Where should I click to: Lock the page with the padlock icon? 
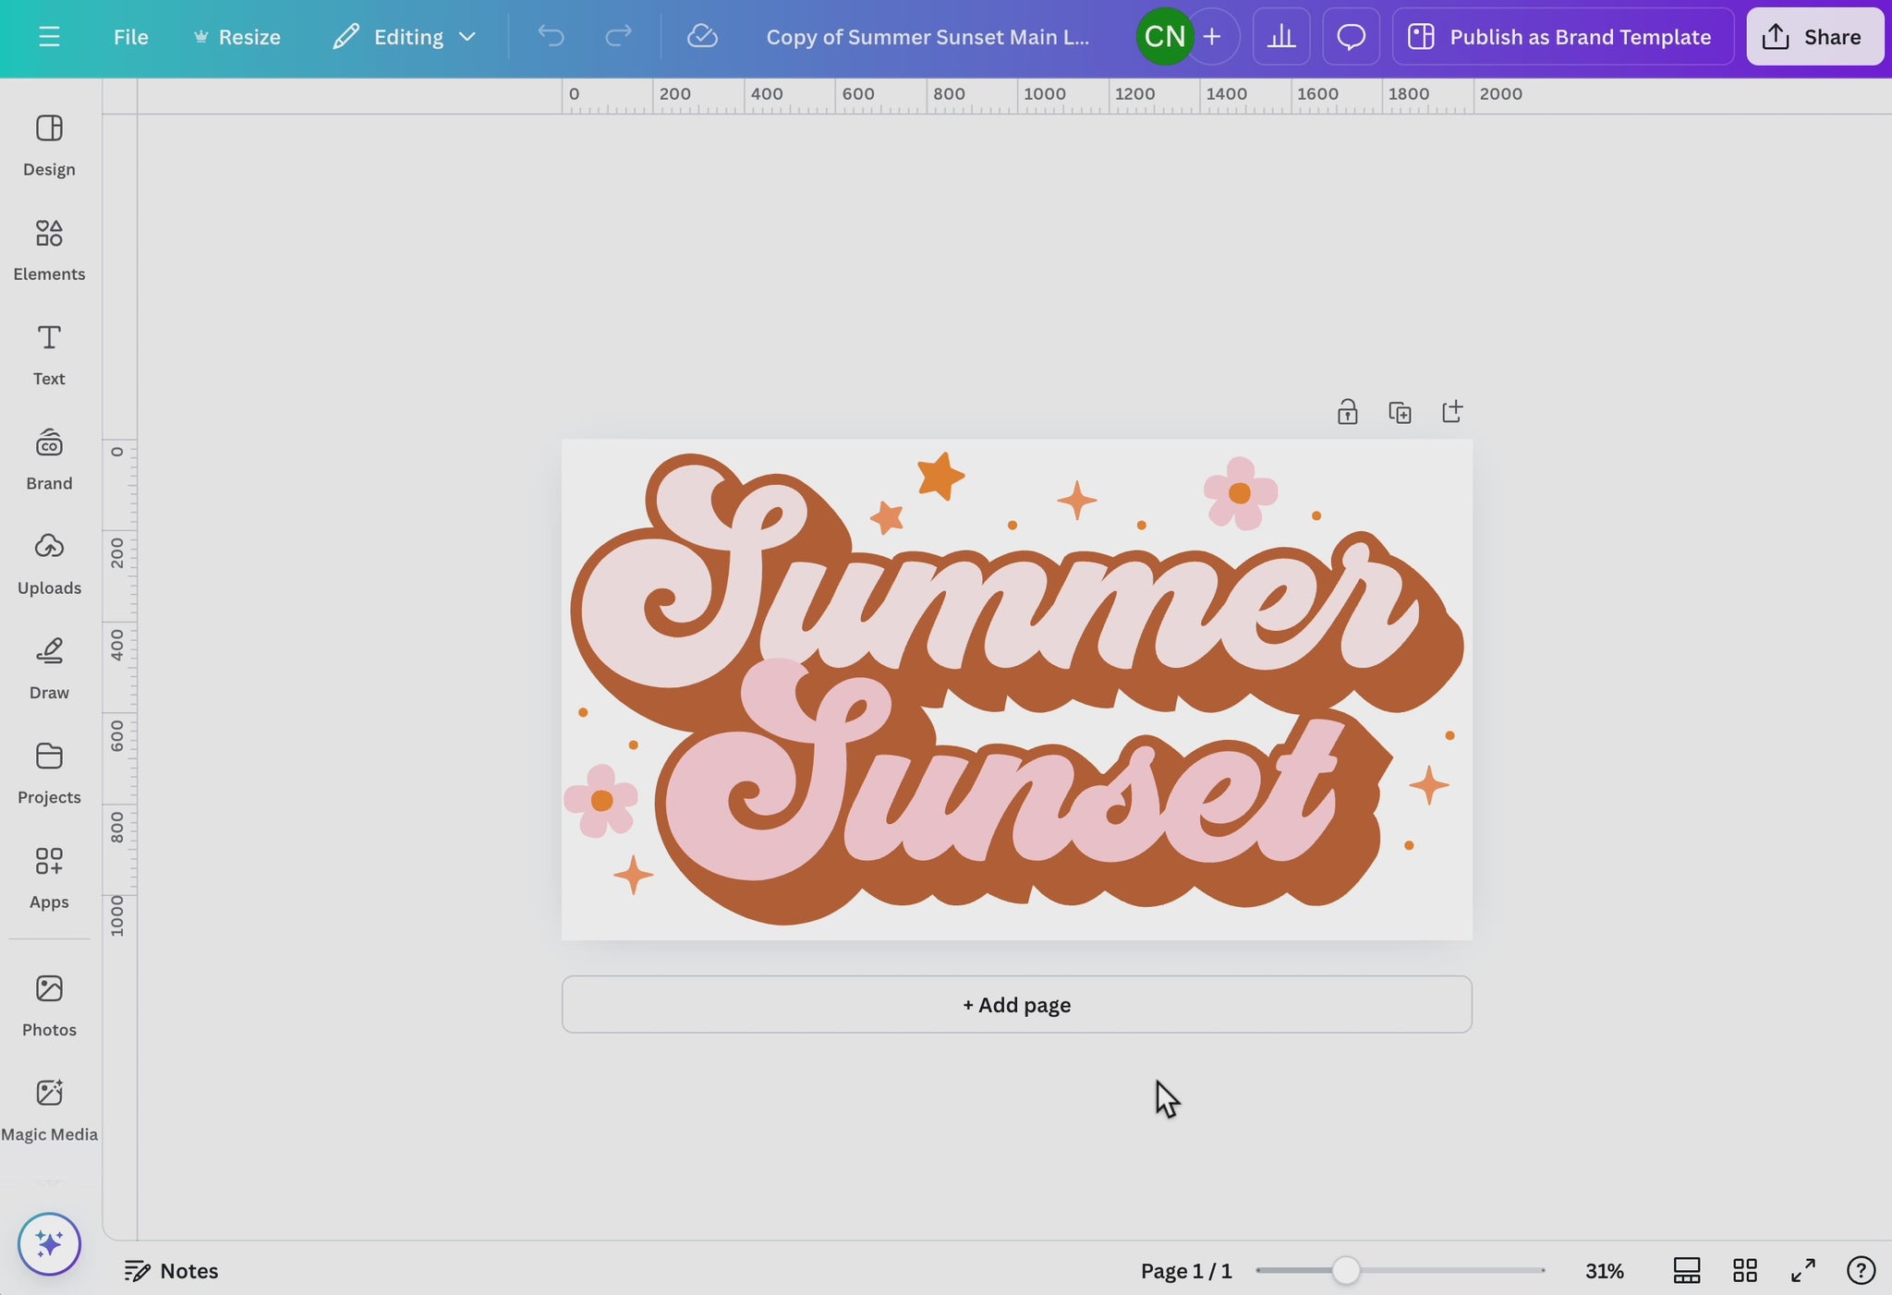(1347, 412)
